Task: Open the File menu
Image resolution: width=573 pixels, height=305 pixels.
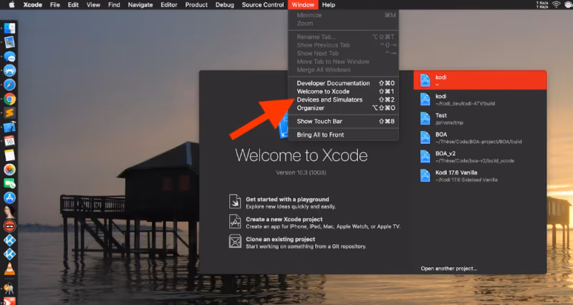Action: coord(55,5)
